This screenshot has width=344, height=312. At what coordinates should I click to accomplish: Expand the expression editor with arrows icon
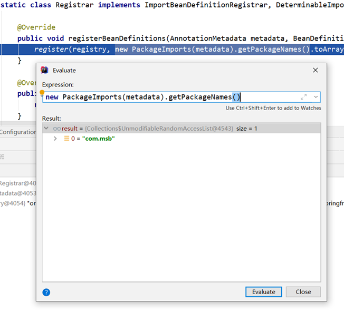click(303, 97)
